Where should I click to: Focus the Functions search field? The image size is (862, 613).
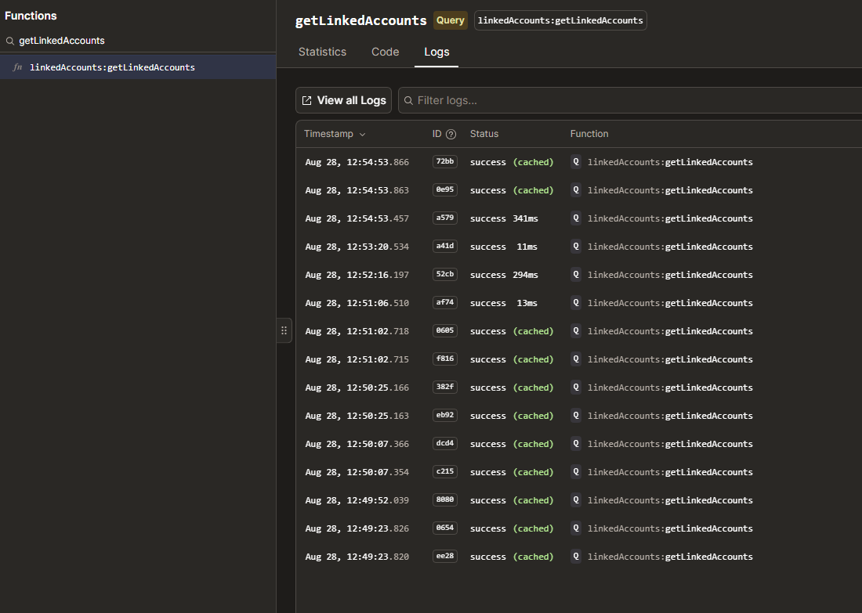tap(138, 41)
